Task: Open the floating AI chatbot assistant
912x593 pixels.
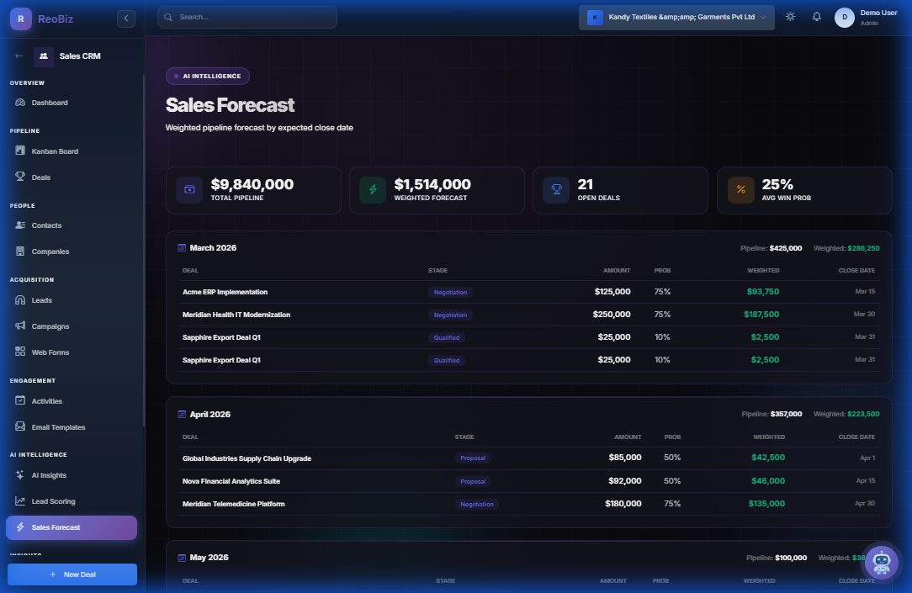Action: coord(881,562)
